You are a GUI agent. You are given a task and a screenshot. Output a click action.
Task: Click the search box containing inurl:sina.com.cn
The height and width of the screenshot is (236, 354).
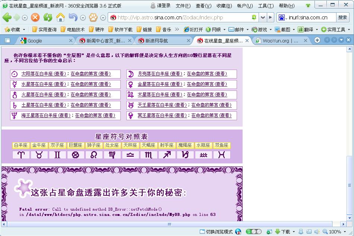coord(312,17)
